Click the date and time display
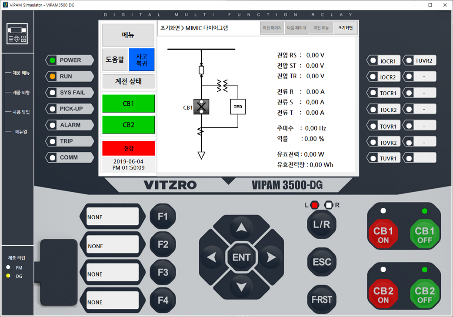The image size is (453, 317). [128, 164]
